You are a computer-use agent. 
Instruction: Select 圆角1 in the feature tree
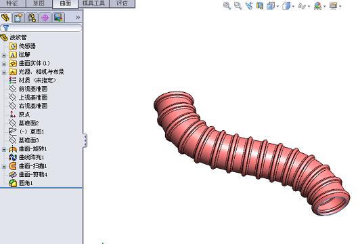(x=26, y=183)
